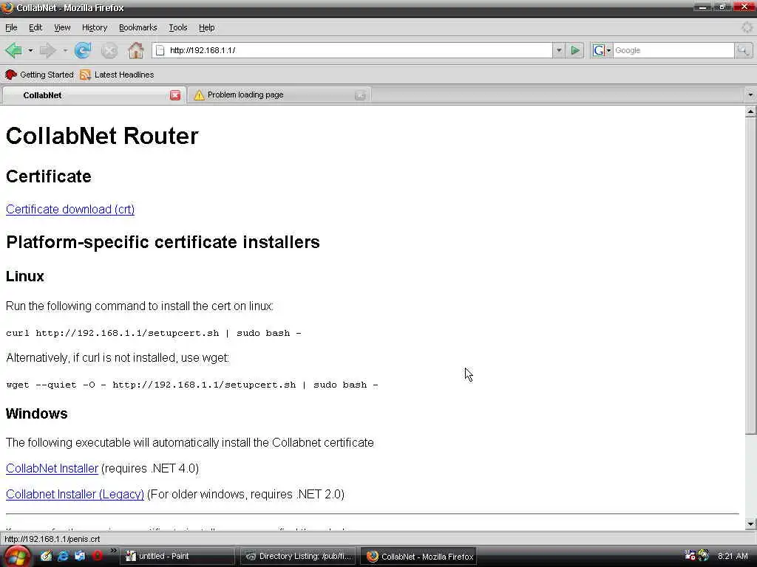Click the curl setupcert.sh command text

click(x=154, y=333)
